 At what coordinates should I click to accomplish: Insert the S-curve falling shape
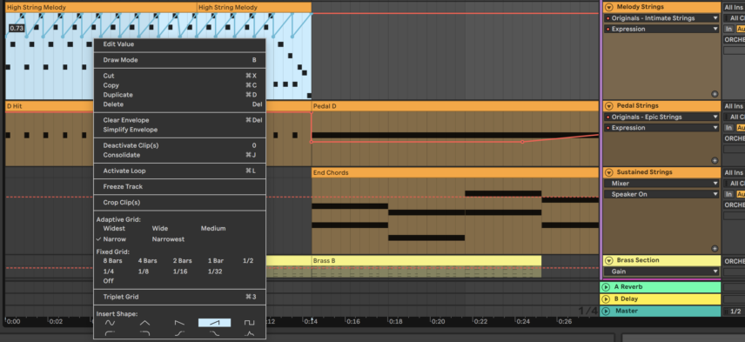pyautogui.click(x=214, y=333)
